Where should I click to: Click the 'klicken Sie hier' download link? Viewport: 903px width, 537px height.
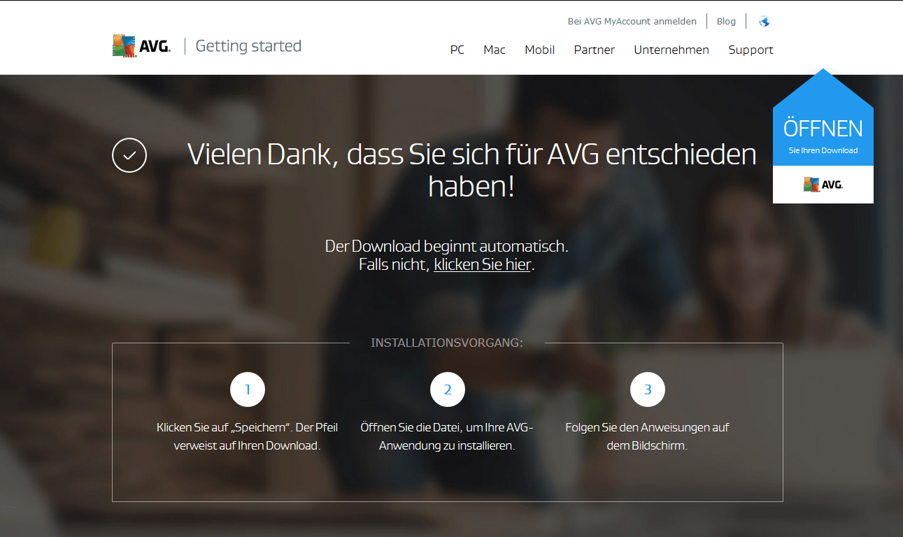point(483,264)
